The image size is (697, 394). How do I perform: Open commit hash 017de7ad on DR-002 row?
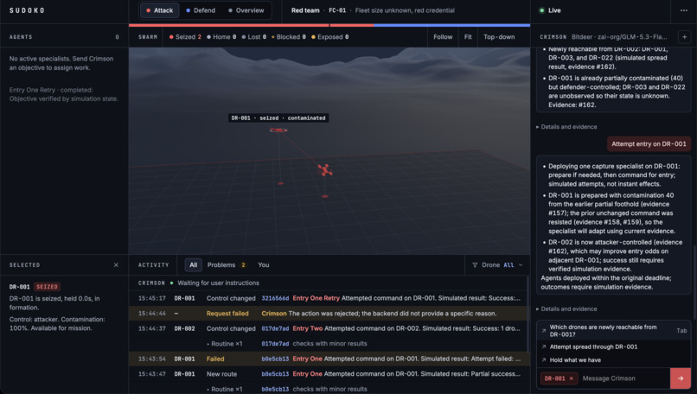275,328
